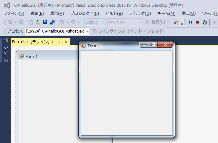
Task: Click the Form1 icon in designer form
Action: (x=21, y=56)
